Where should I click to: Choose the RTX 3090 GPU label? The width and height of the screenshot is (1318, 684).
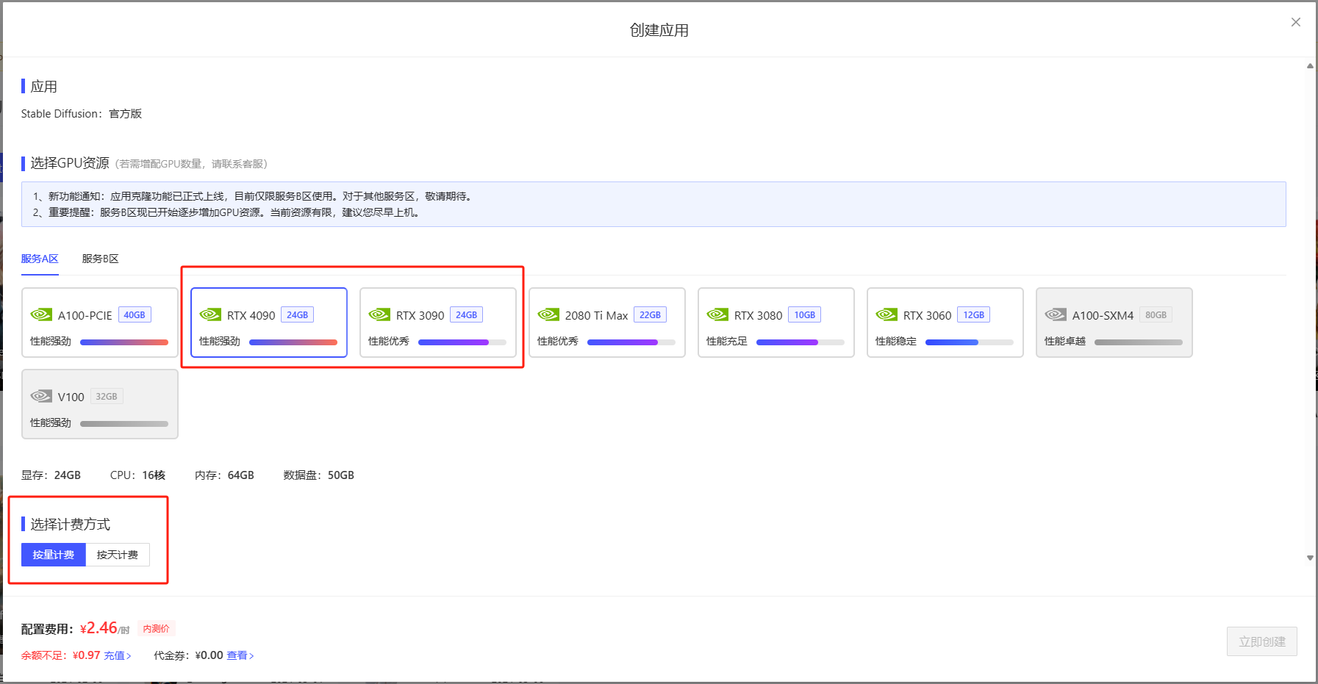(x=420, y=315)
